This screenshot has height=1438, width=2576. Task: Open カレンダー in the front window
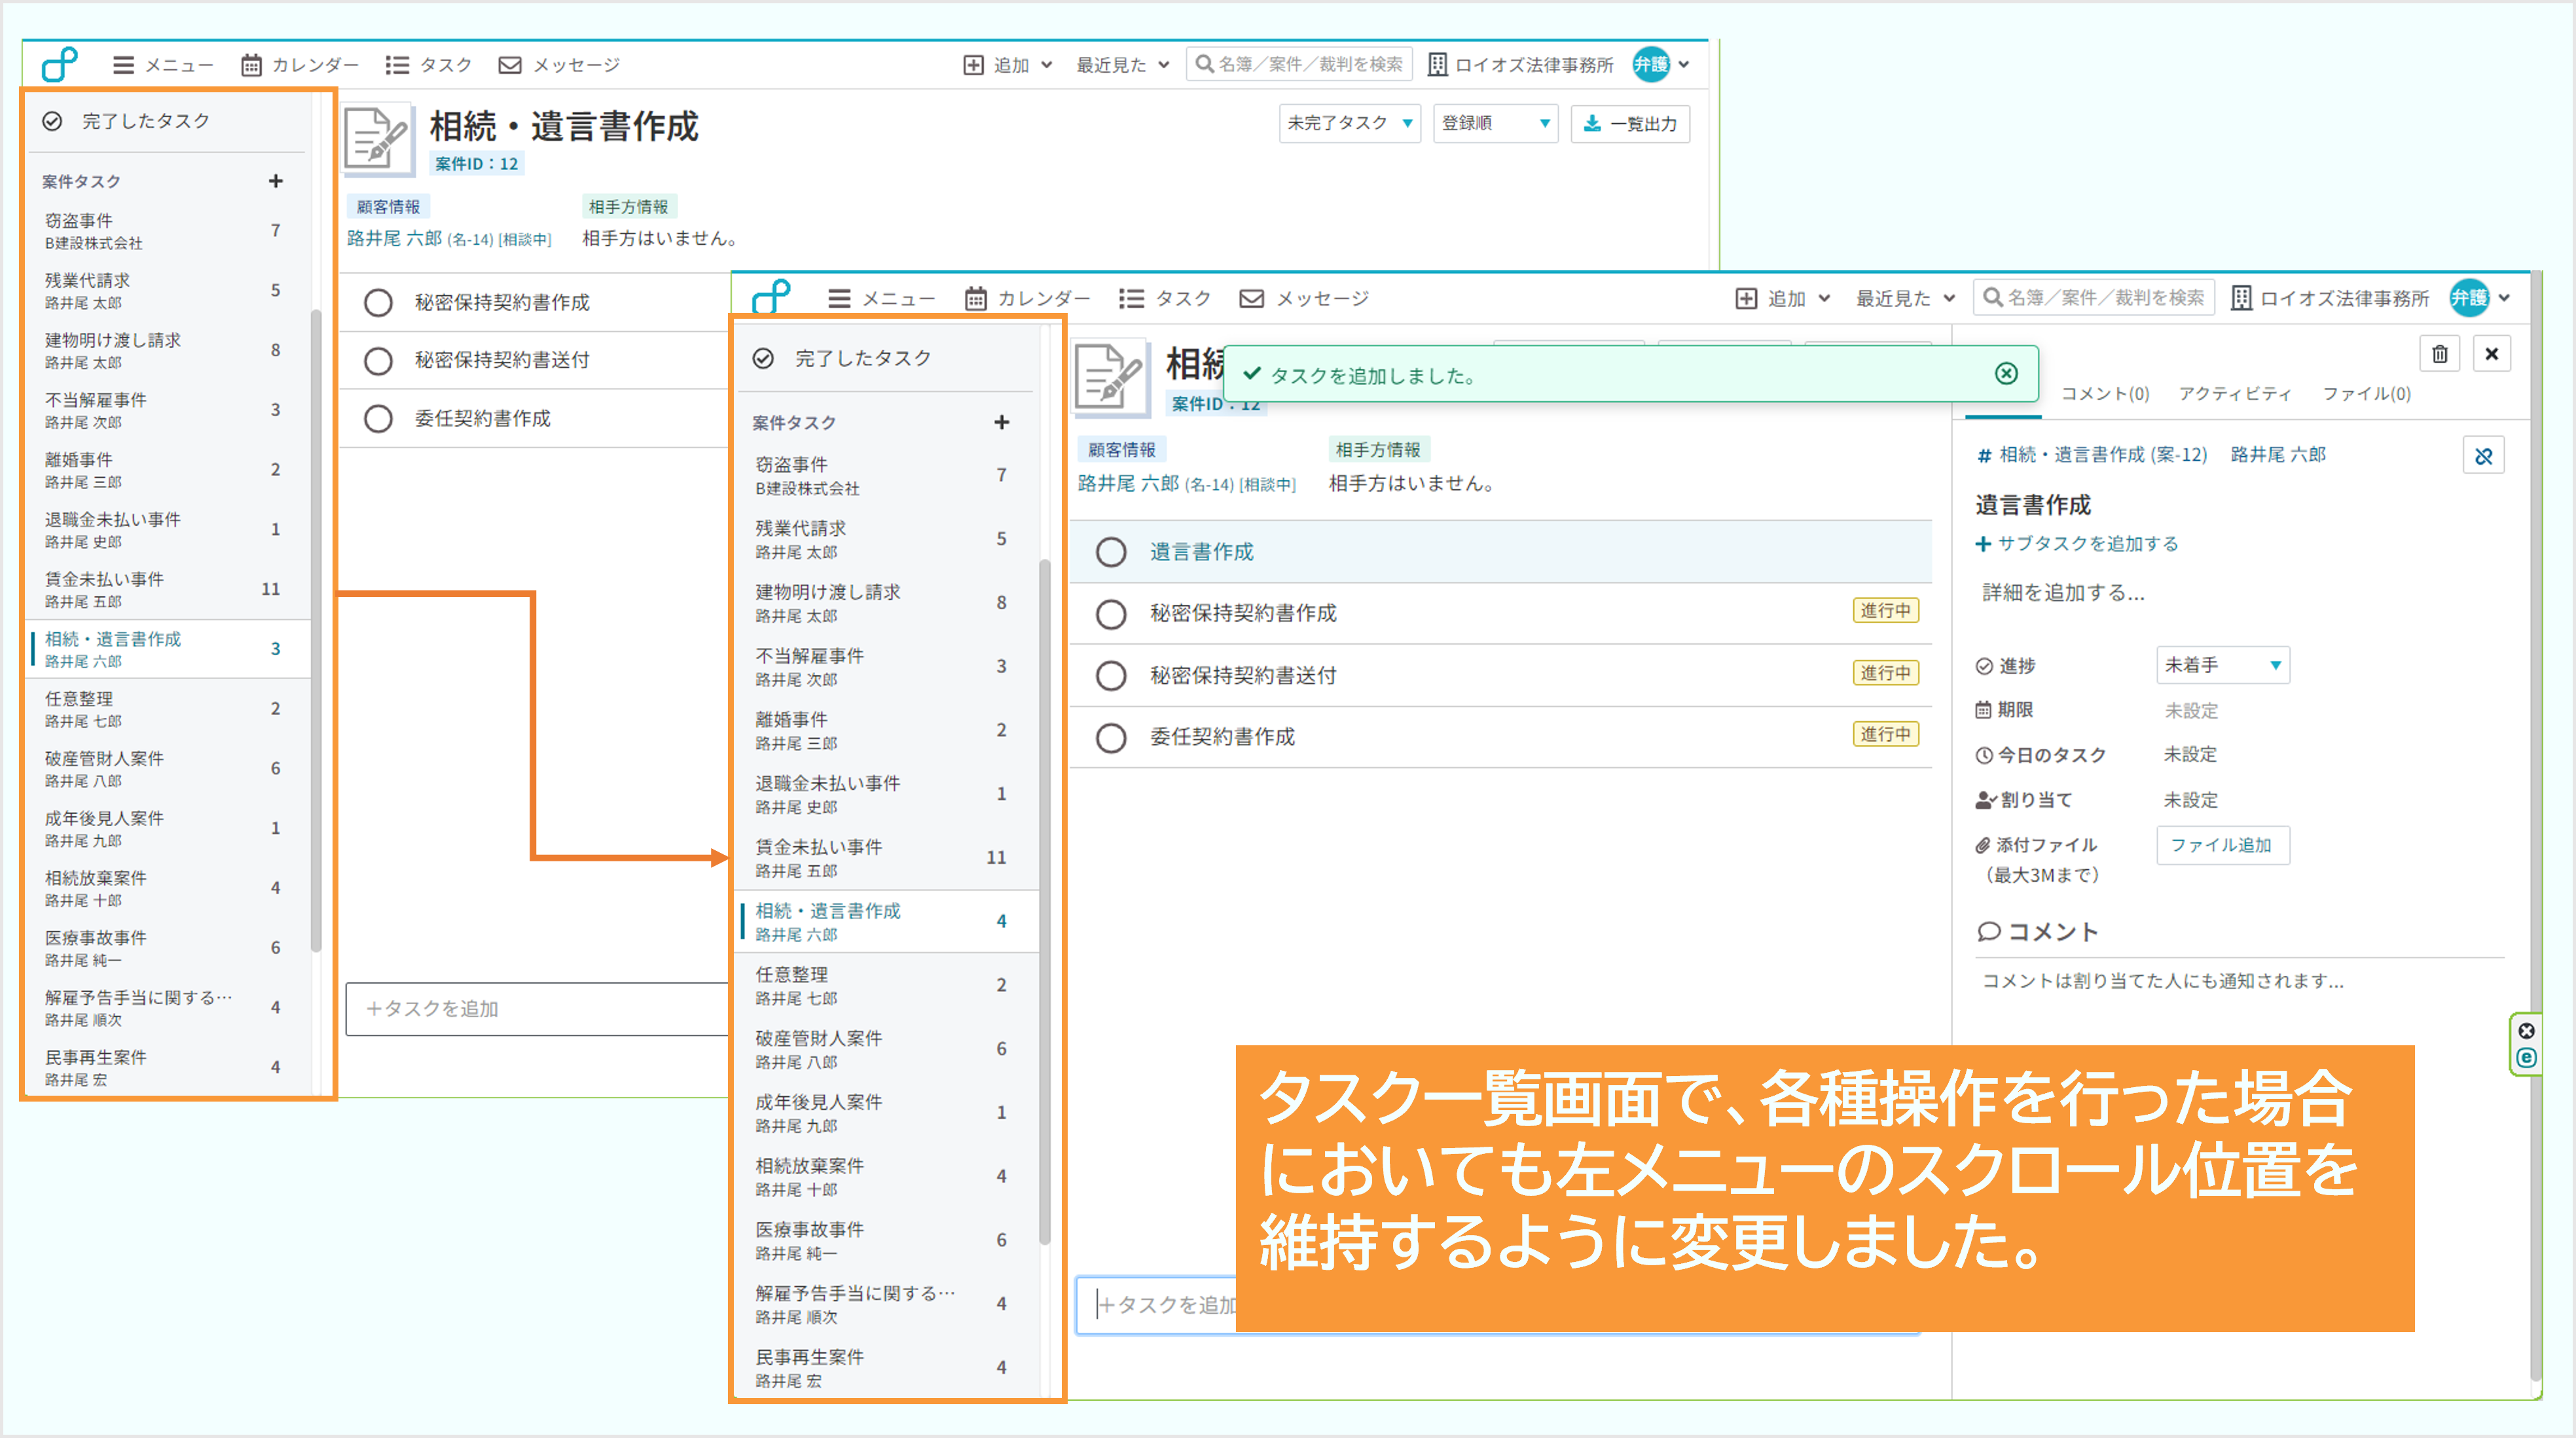pyautogui.click(x=1027, y=298)
